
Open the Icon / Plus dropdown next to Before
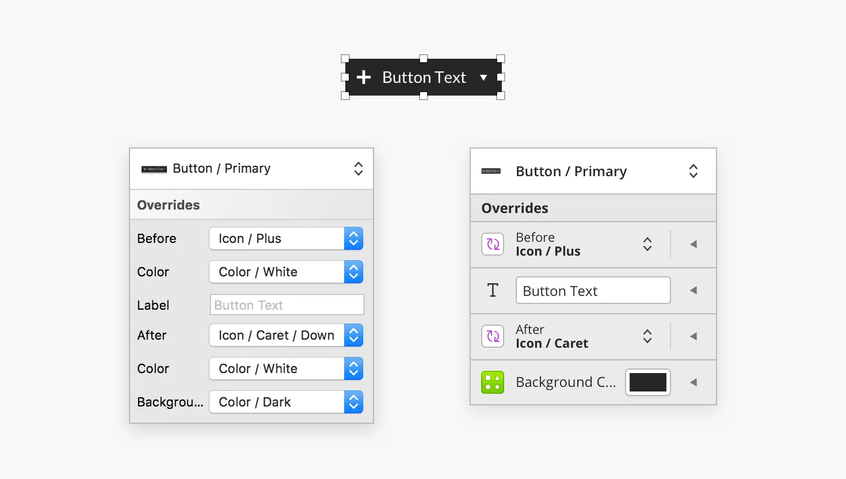[286, 238]
